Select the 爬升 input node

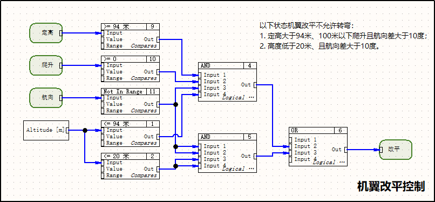[x=46, y=65]
